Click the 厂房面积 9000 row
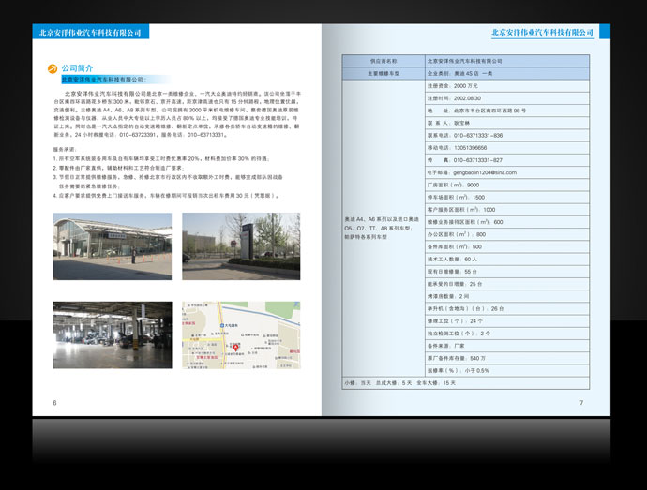This screenshot has width=647, height=490. 507,185
